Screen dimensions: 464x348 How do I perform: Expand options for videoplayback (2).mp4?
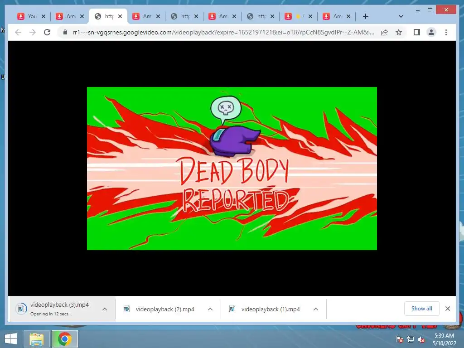click(210, 309)
